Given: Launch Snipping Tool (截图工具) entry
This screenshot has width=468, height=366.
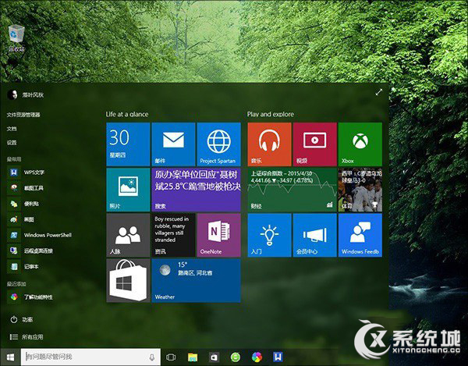Looking at the screenshot, I should click(26, 188).
